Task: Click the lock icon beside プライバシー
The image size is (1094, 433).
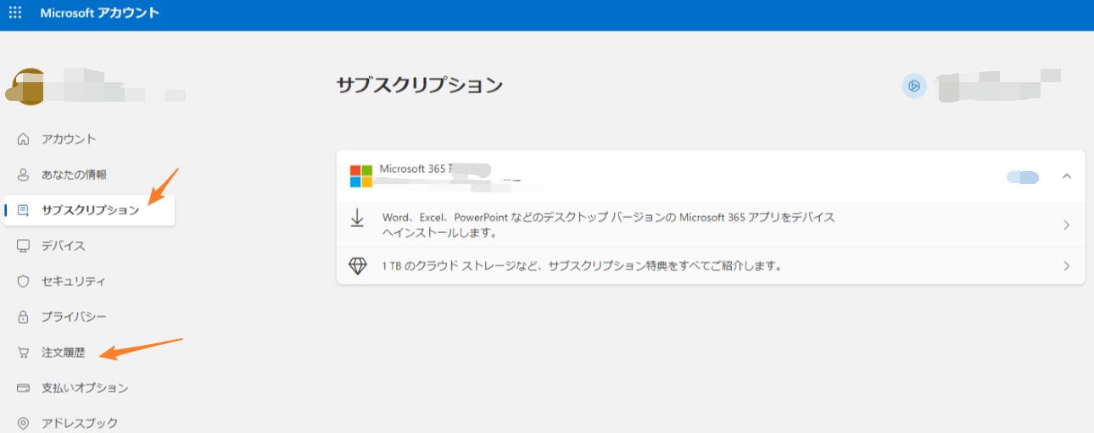Action: coord(24,317)
